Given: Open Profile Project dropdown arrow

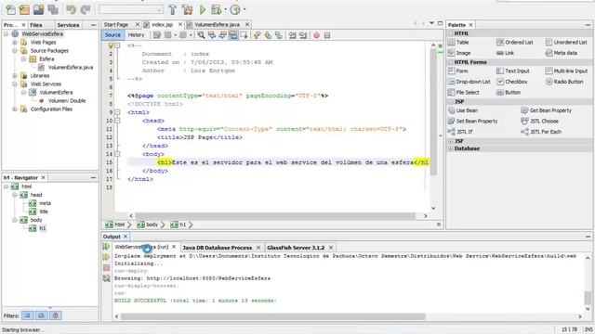Looking at the screenshot, I should (245, 9).
